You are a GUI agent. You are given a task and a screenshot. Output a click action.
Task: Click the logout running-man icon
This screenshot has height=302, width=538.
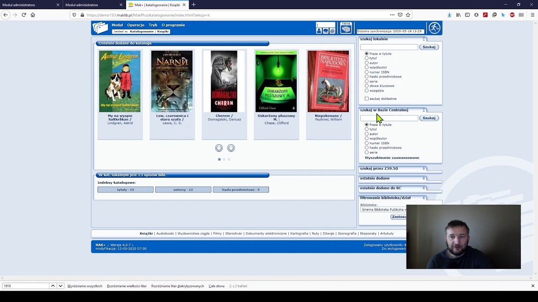pos(434,28)
